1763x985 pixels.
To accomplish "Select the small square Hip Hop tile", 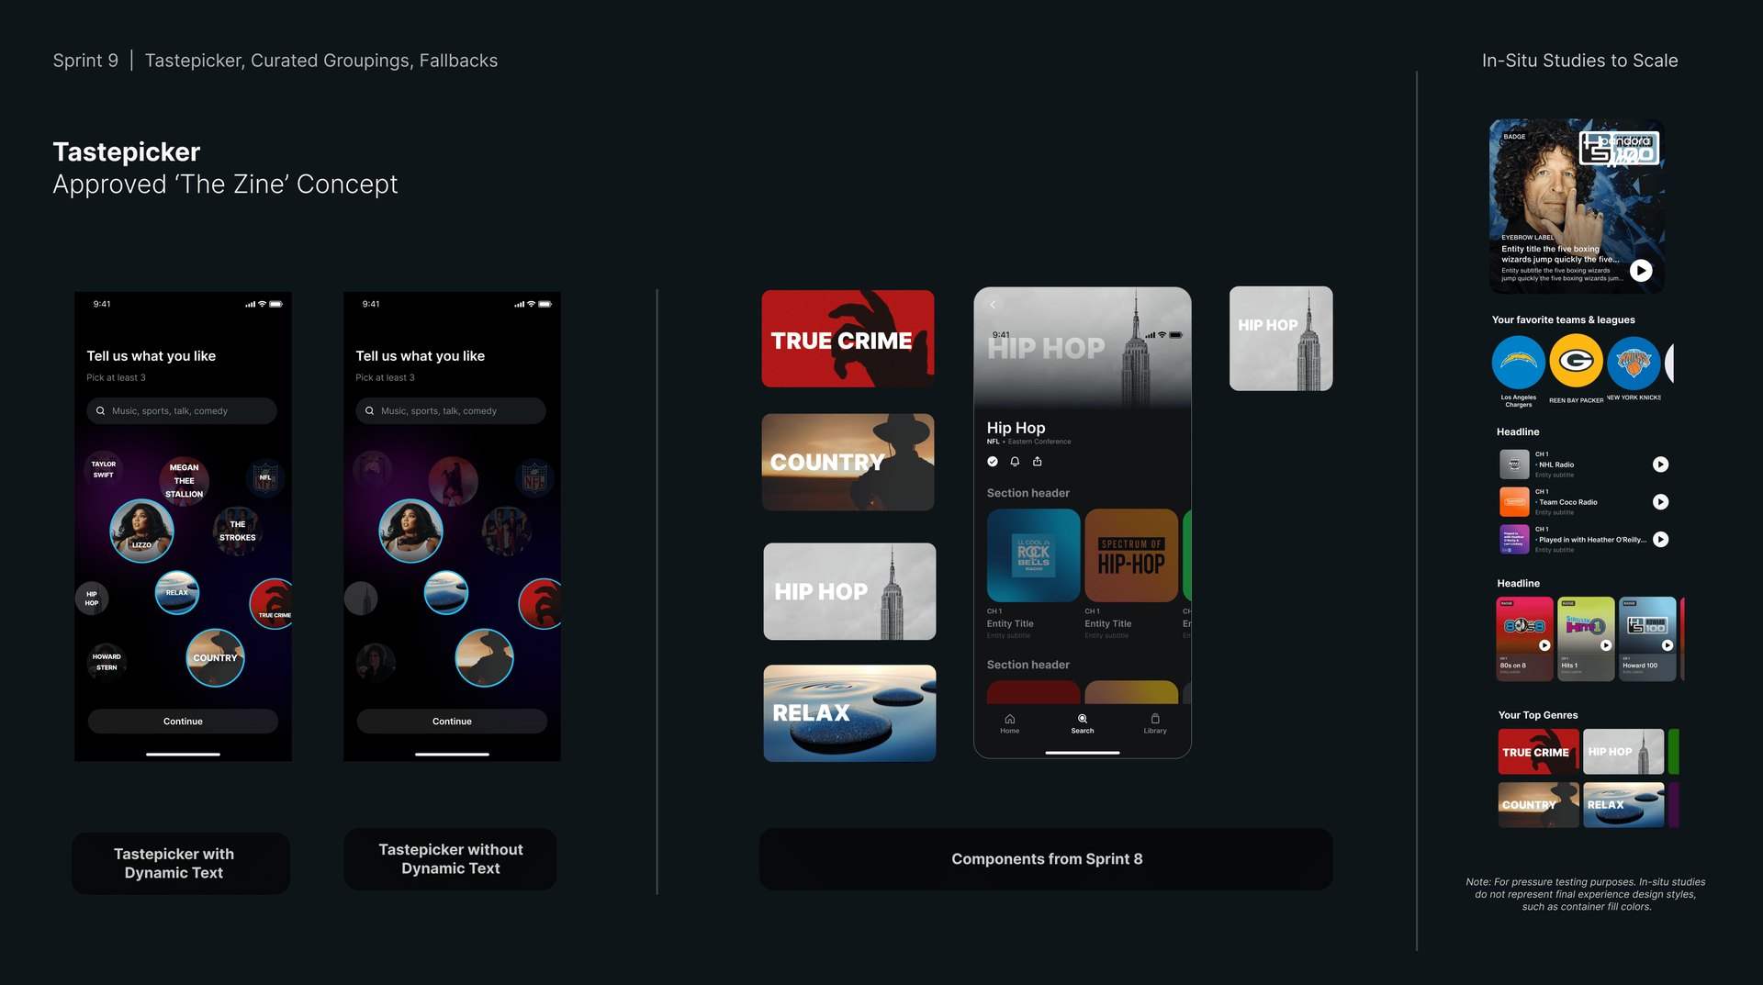I will (x=1281, y=338).
